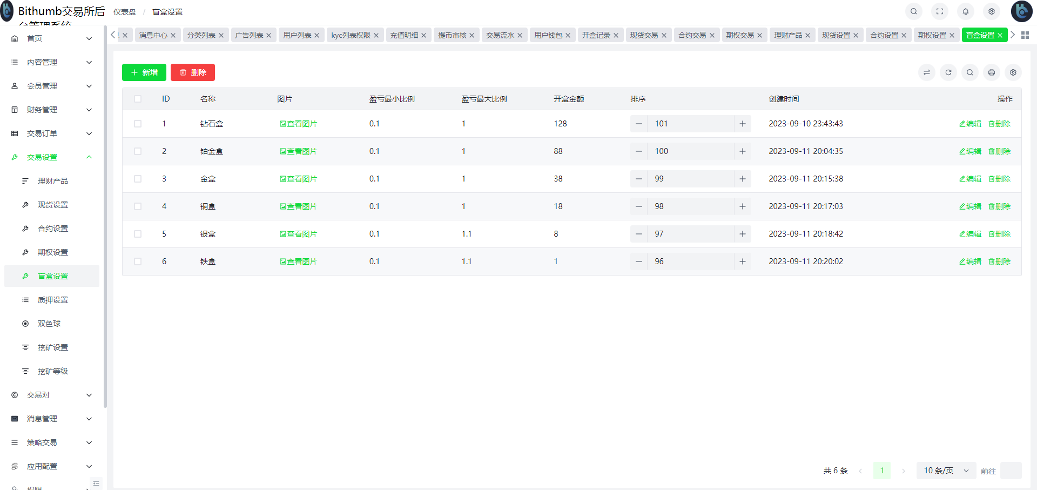Click the green 新增 button
Screen dimensions: 1037x490
(144, 72)
